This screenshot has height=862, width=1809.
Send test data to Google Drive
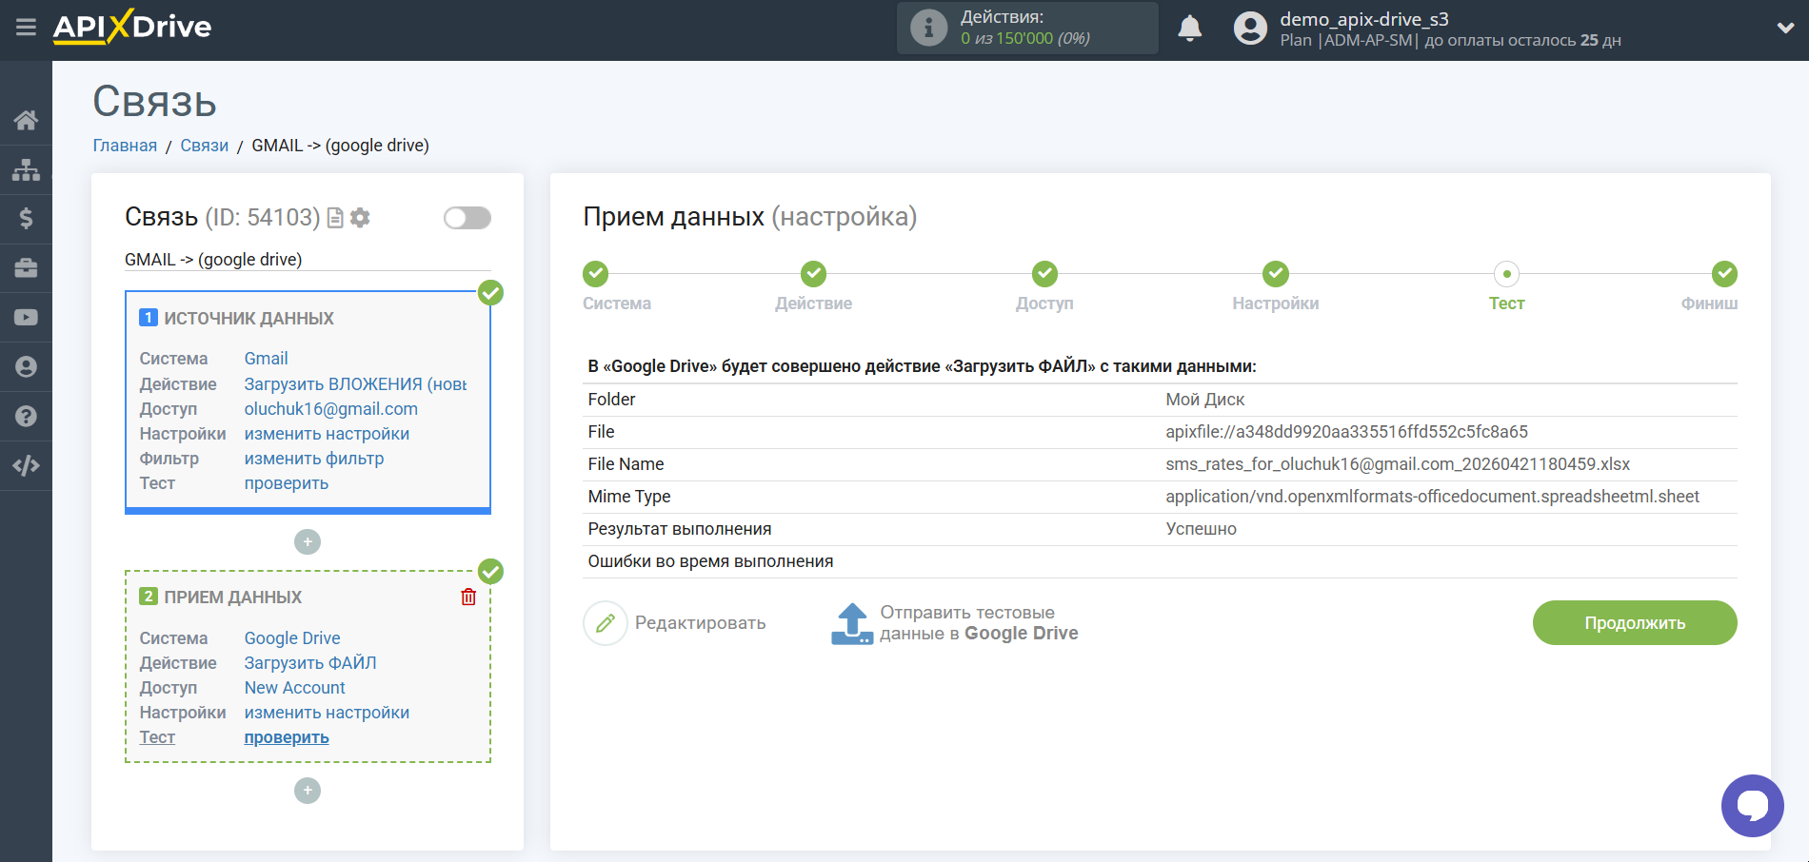(979, 623)
